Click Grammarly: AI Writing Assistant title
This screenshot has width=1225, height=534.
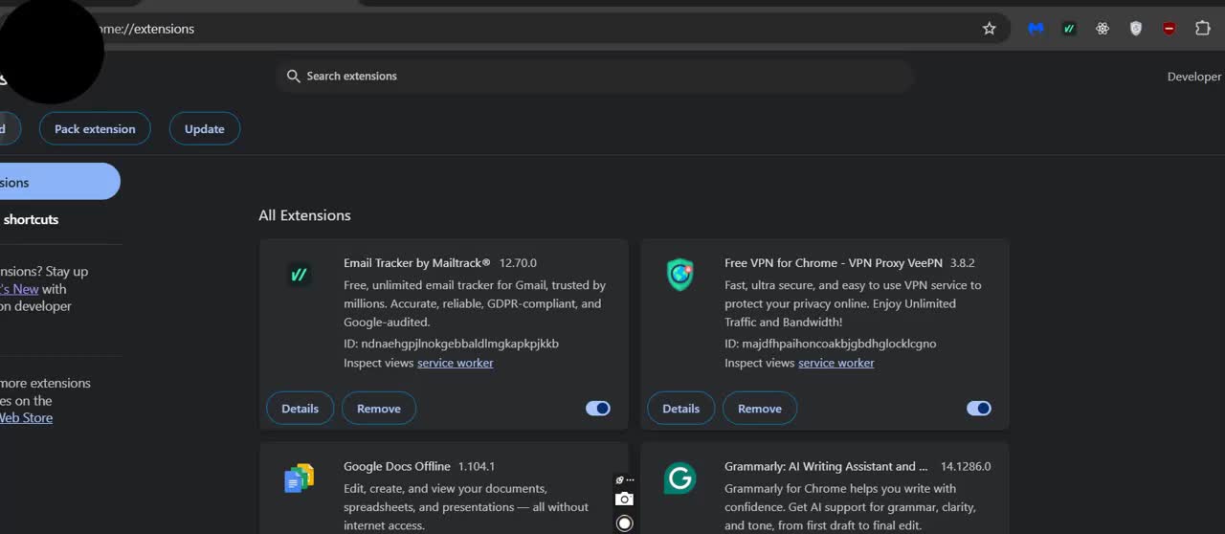coord(826,467)
